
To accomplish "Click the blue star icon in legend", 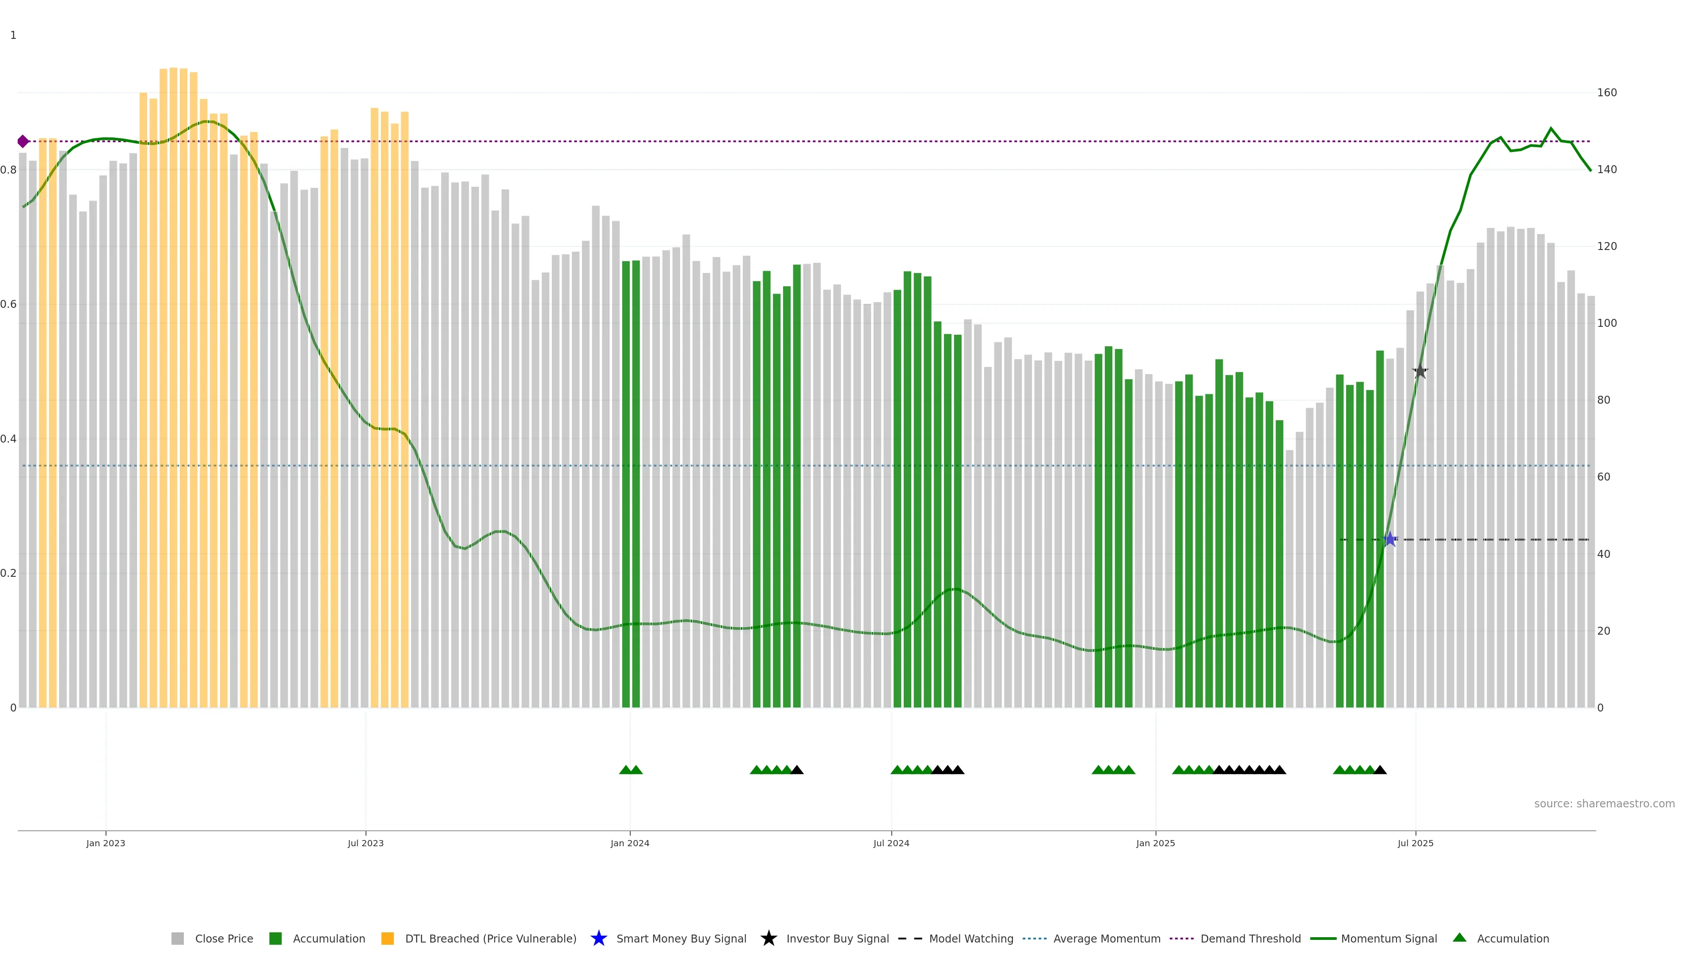I will [598, 938].
